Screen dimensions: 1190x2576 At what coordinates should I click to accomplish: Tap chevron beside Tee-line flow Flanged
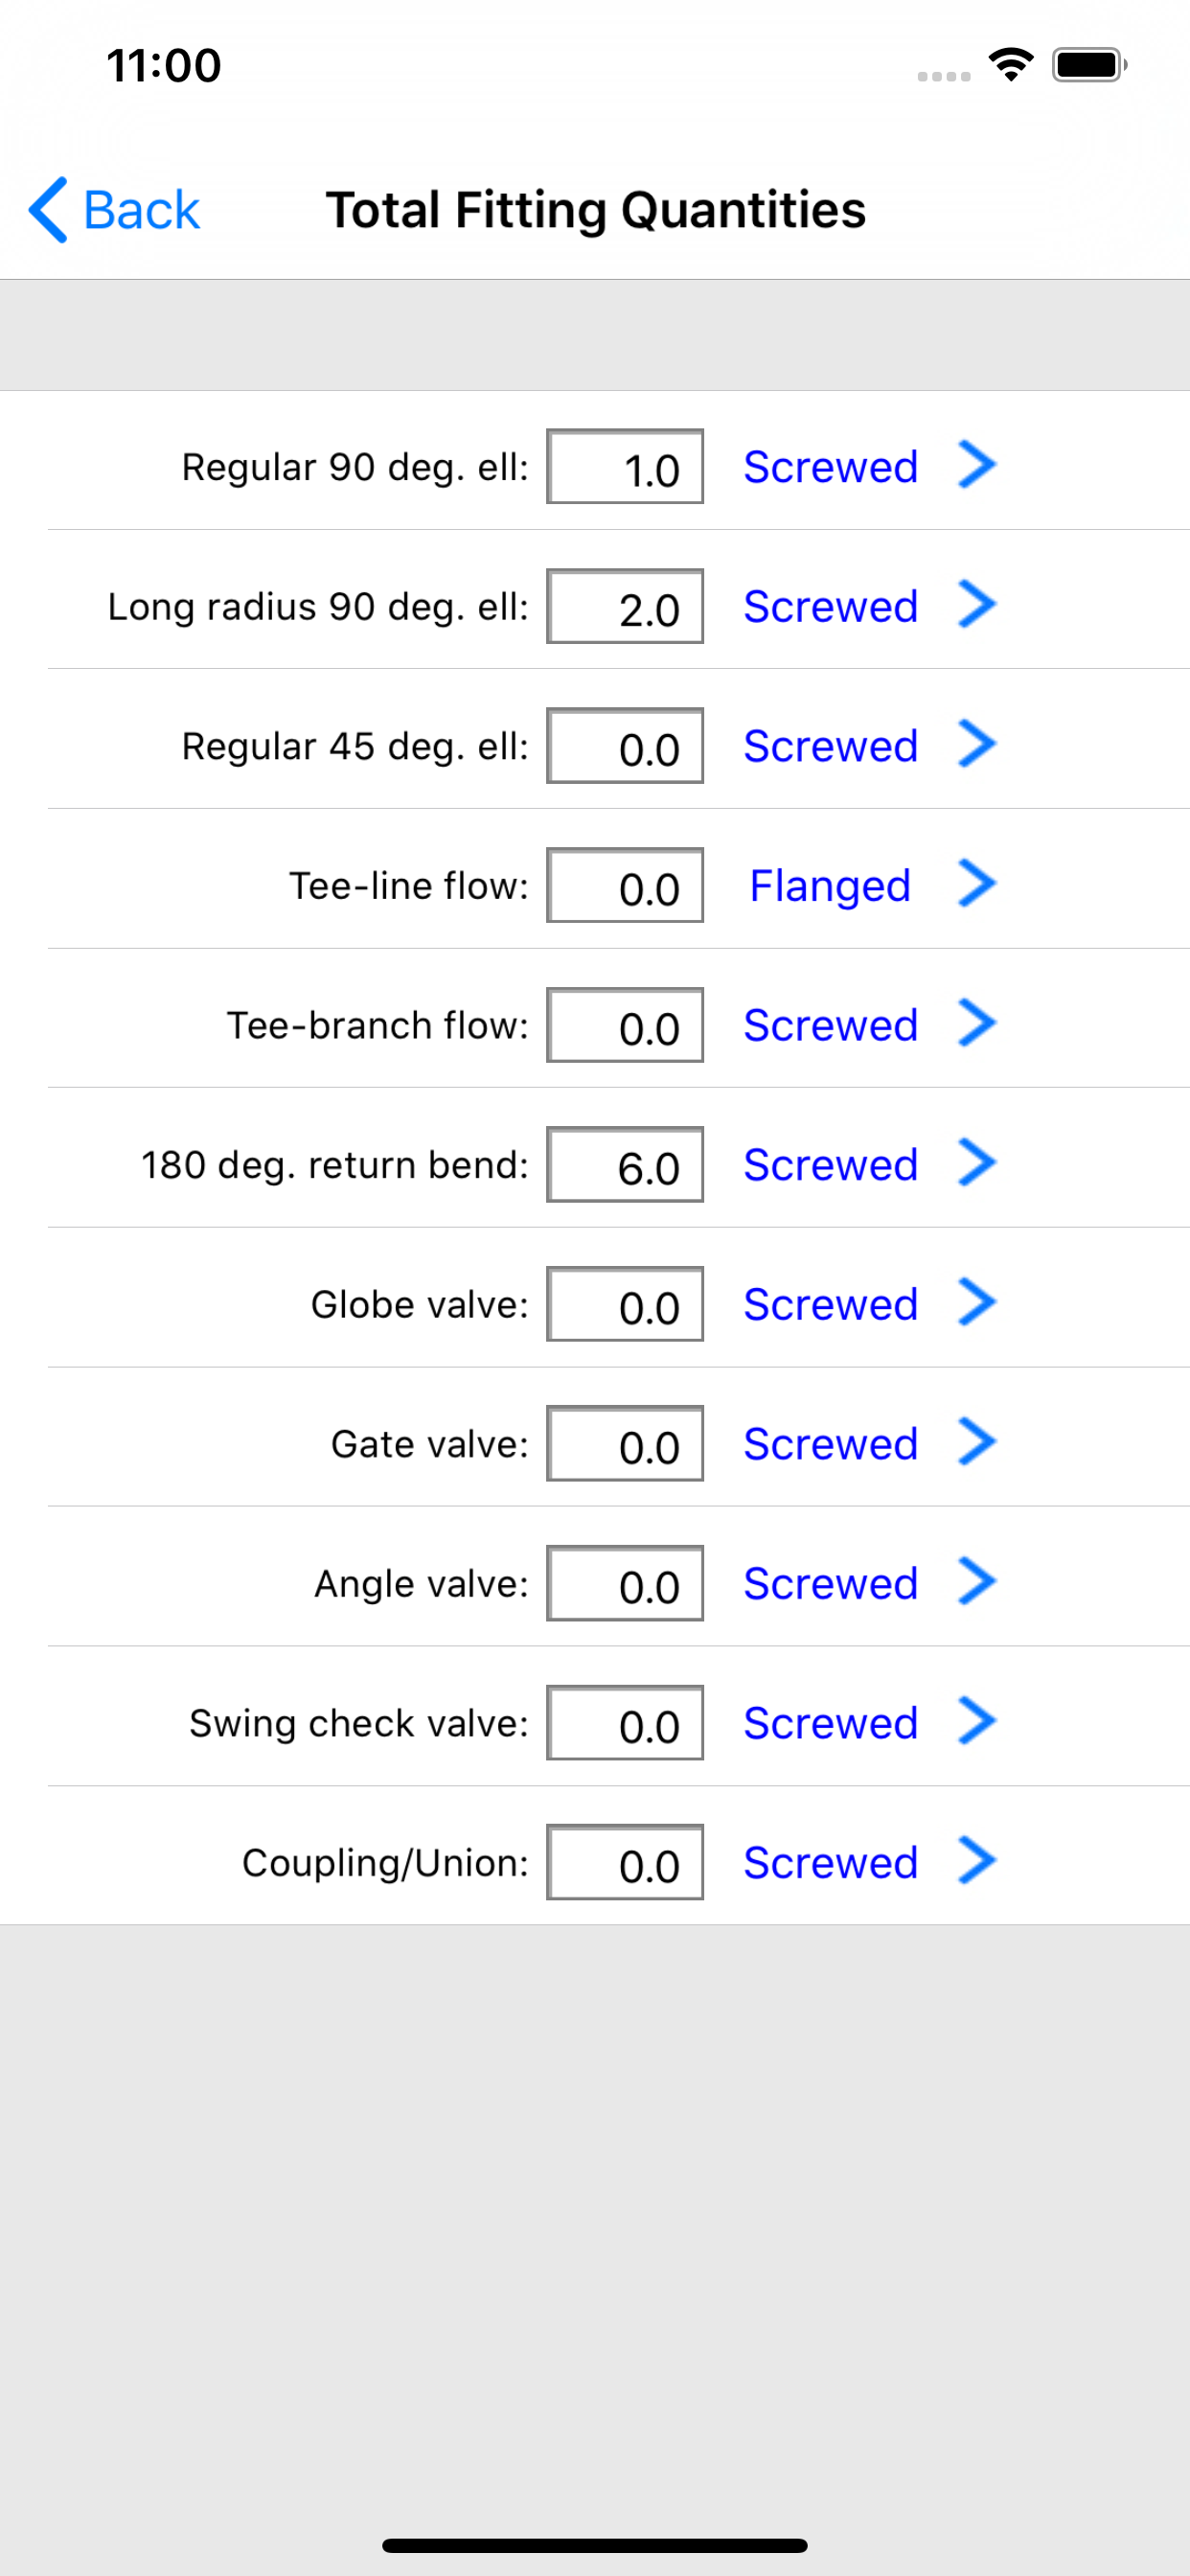point(977,884)
